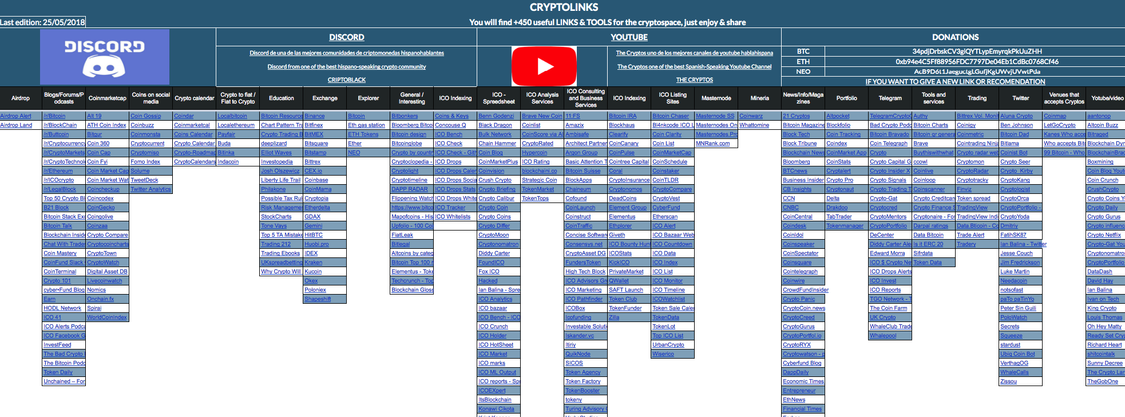The image size is (1125, 417).
Task: Click the red YouTube play icon
Action: point(544,66)
